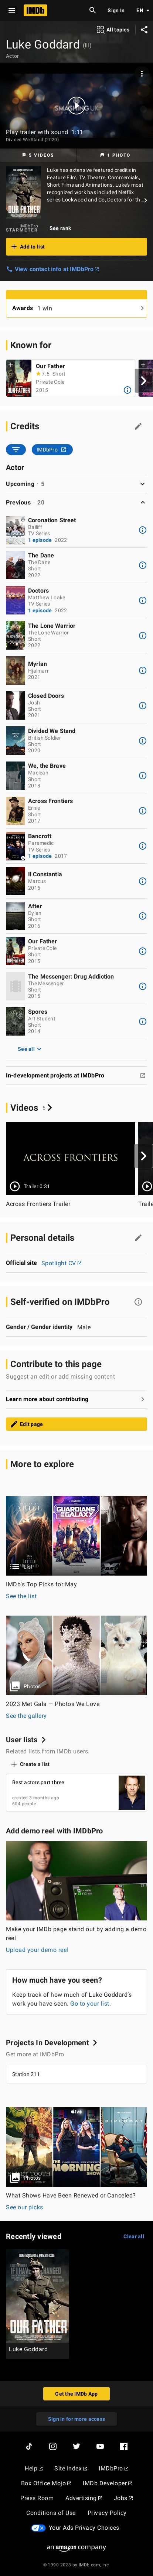Expand See all credits

tap(29, 1049)
